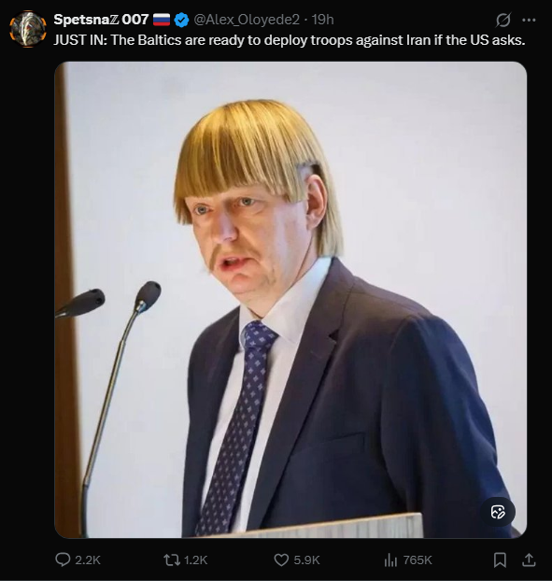Share the post via upload arrow icon

[529, 560]
